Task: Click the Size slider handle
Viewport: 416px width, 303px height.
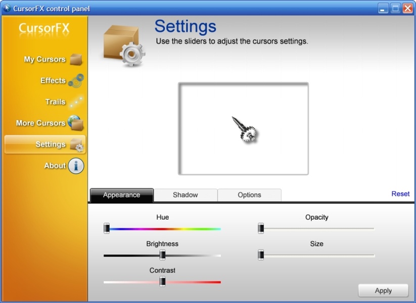Action: point(261,255)
